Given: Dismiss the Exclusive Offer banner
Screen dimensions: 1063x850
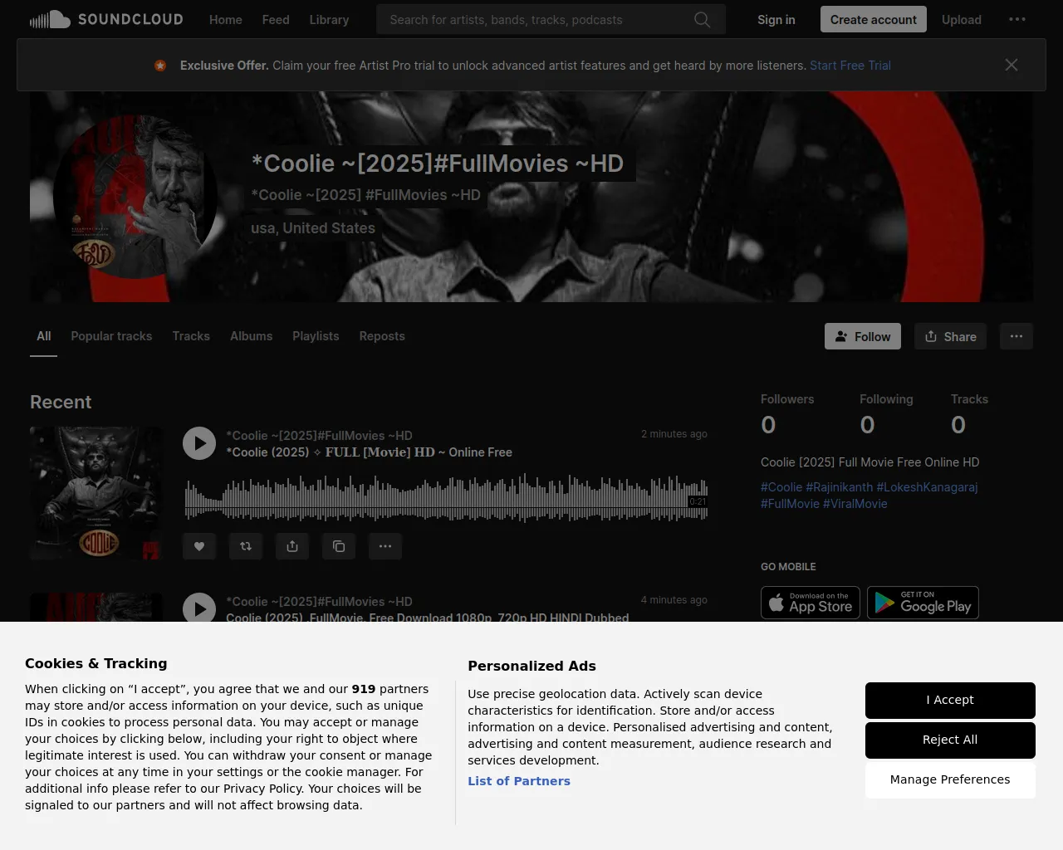Looking at the screenshot, I should pyautogui.click(x=1012, y=65).
